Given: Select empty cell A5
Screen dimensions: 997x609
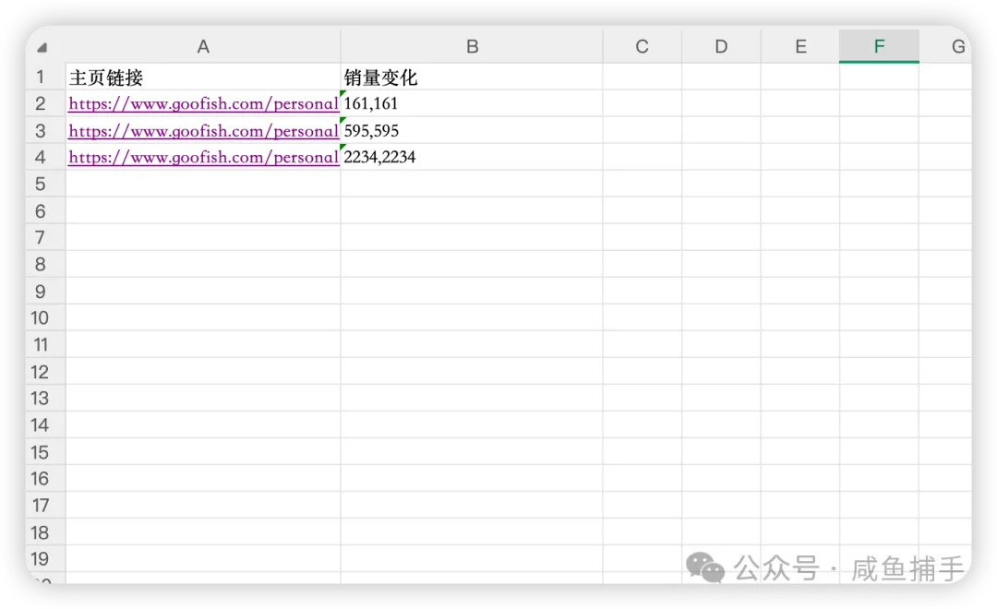Looking at the screenshot, I should [x=203, y=184].
